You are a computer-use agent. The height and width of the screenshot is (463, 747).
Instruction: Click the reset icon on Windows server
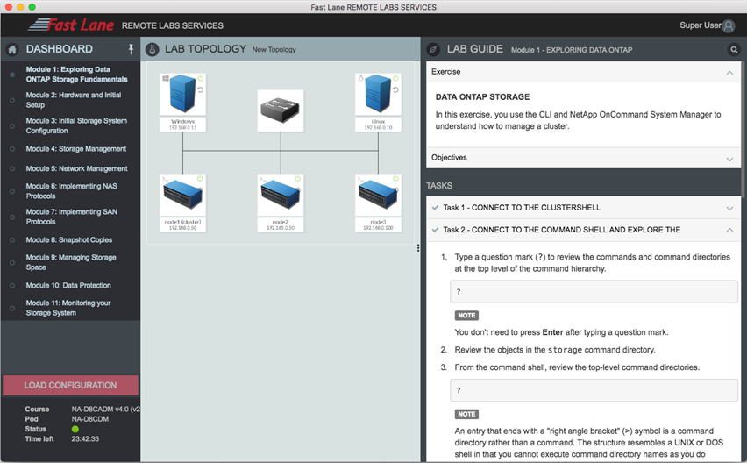coord(200,90)
